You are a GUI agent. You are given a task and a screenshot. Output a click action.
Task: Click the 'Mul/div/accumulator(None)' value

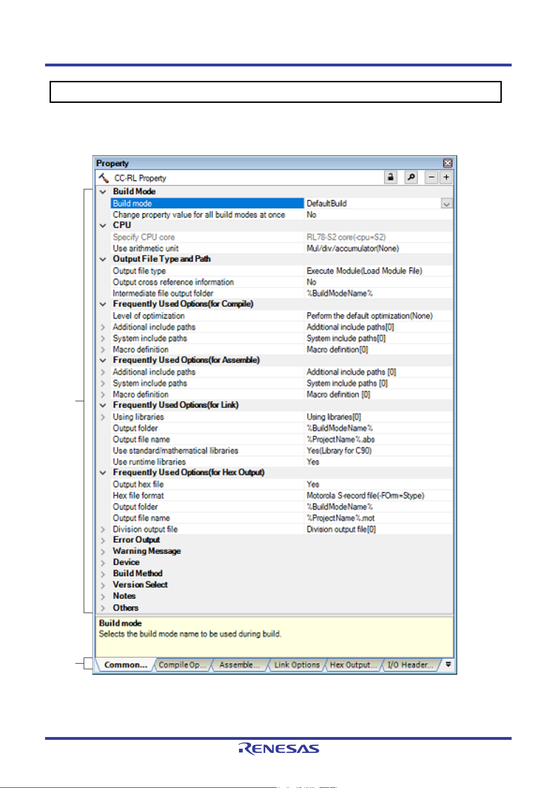(353, 248)
